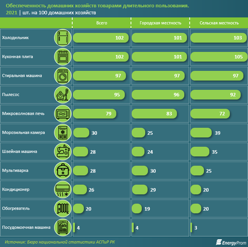Switch to 'Городская местность' column header
The height and width of the screenshot is (247, 248).
coord(160,23)
